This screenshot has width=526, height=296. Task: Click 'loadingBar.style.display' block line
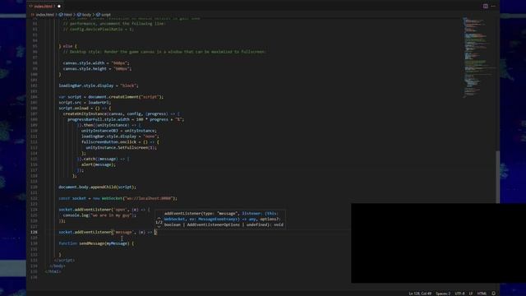click(x=99, y=86)
